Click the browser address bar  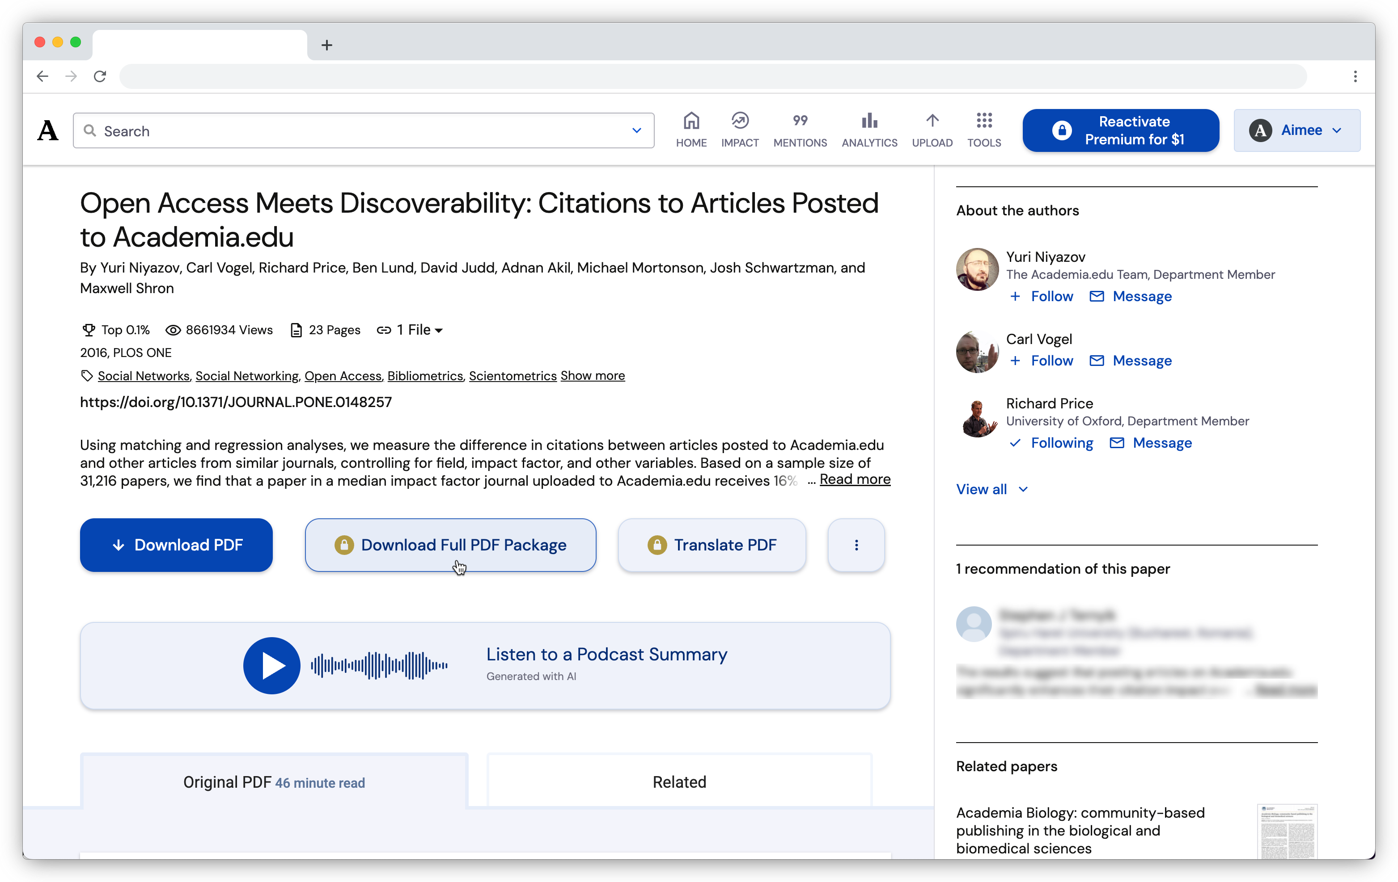click(x=713, y=76)
